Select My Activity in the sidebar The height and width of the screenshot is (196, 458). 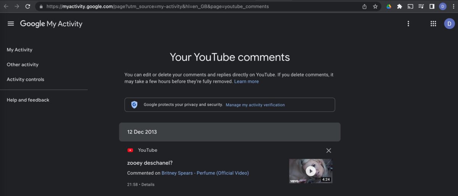point(19,50)
